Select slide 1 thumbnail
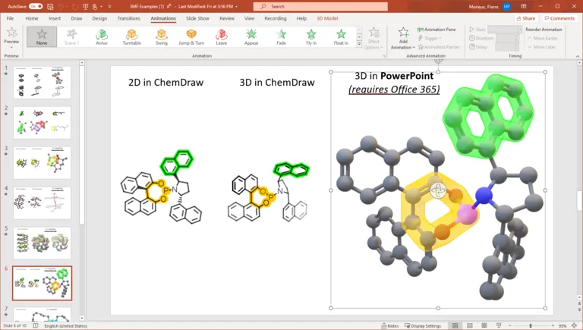The height and width of the screenshot is (330, 583). 42,82
